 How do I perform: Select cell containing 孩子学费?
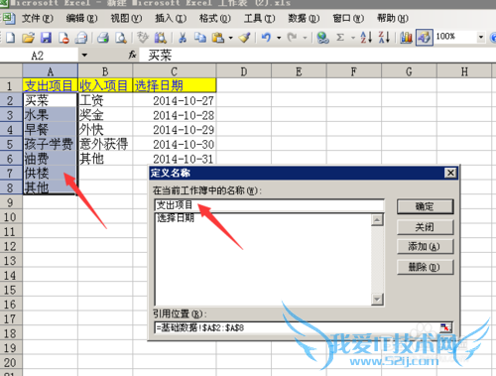[51, 144]
